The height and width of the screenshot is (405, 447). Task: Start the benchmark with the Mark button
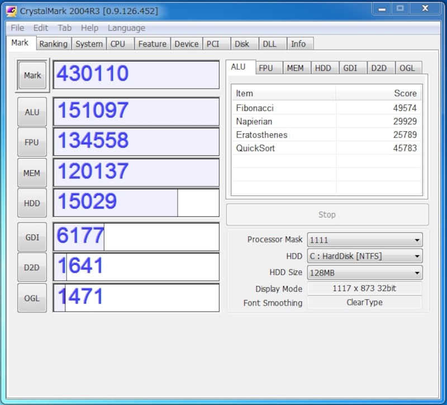pyautogui.click(x=31, y=75)
